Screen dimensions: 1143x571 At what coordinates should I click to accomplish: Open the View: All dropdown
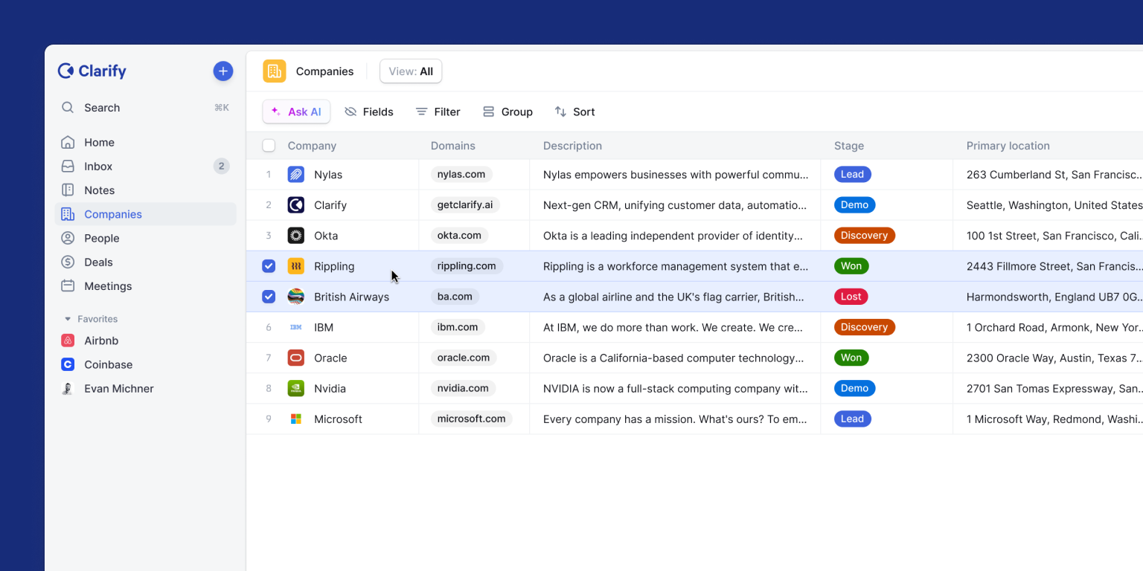(x=411, y=71)
